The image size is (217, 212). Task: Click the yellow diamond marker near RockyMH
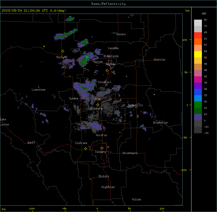click(x=63, y=51)
